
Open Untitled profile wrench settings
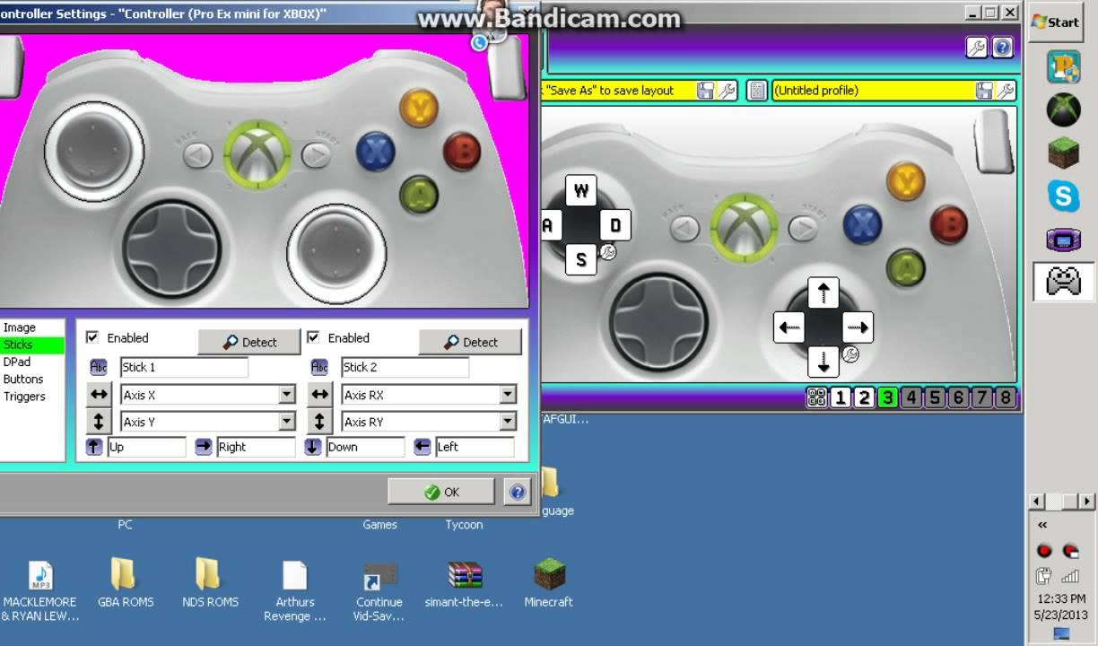1006,90
